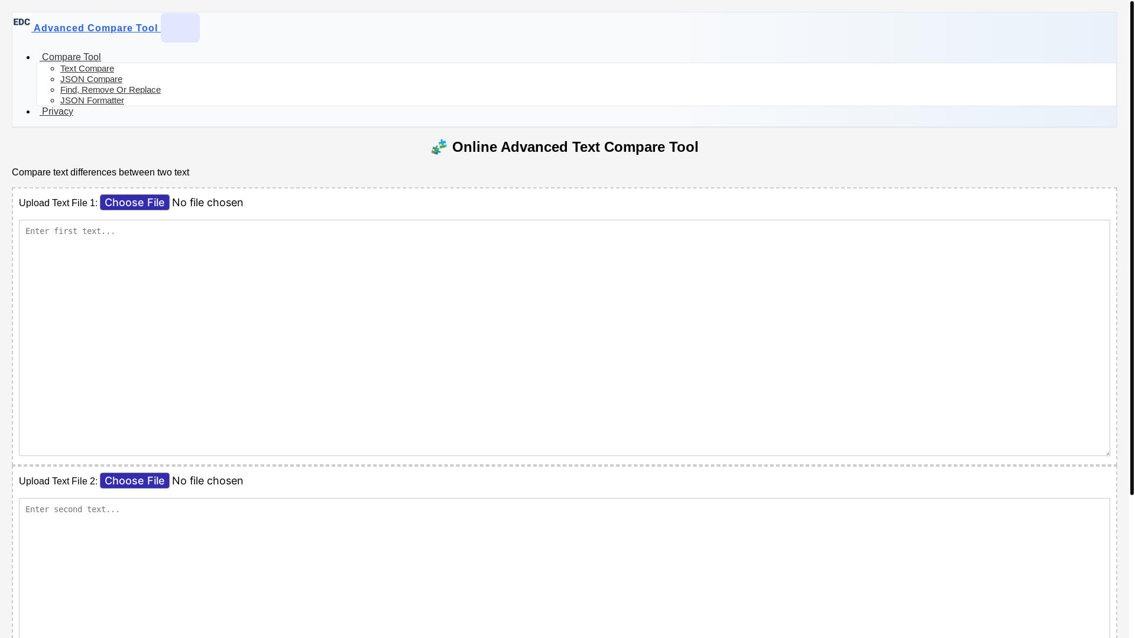Focus the second text input area
Screen dimensions: 1135x638
pos(565,568)
